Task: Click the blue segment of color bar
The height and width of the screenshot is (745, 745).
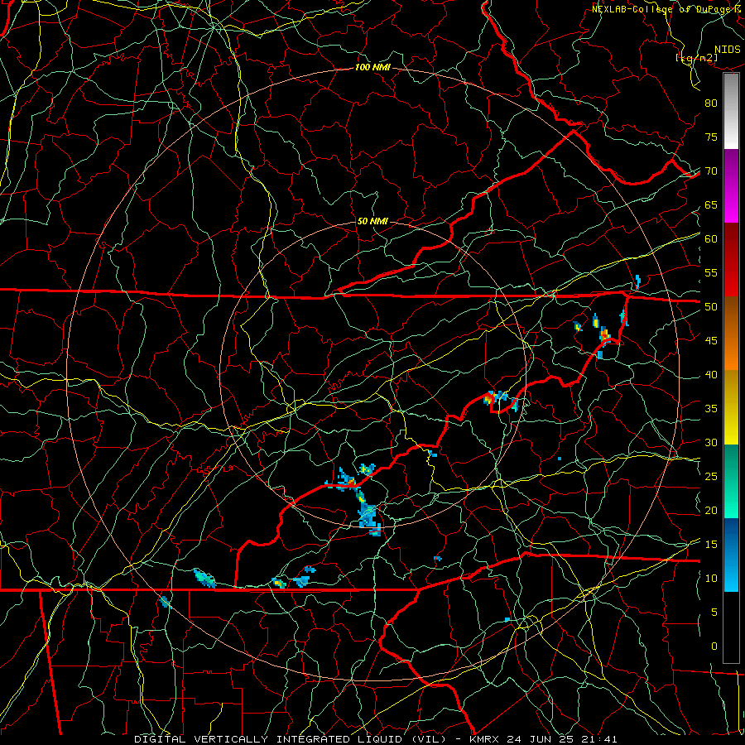Action: (731, 555)
